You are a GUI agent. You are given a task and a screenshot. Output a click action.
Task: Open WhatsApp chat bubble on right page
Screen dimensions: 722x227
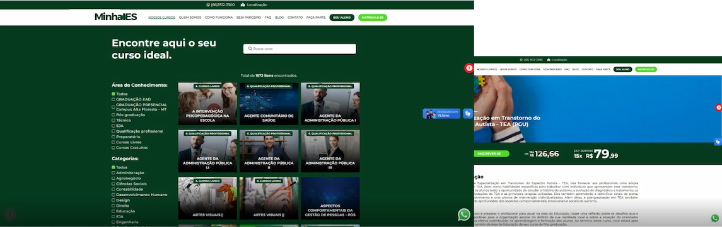pyautogui.click(x=714, y=218)
